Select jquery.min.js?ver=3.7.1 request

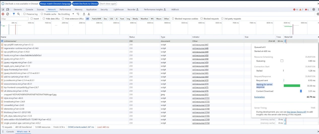[126, 59]
